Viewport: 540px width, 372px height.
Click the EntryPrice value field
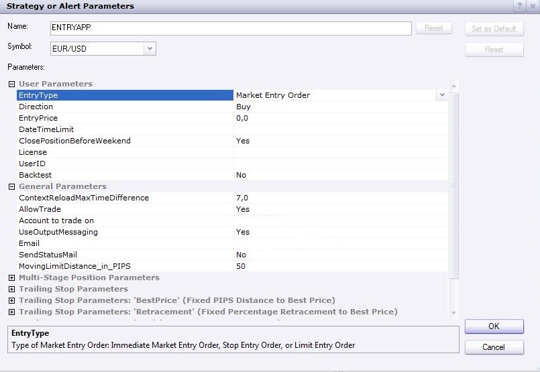340,118
